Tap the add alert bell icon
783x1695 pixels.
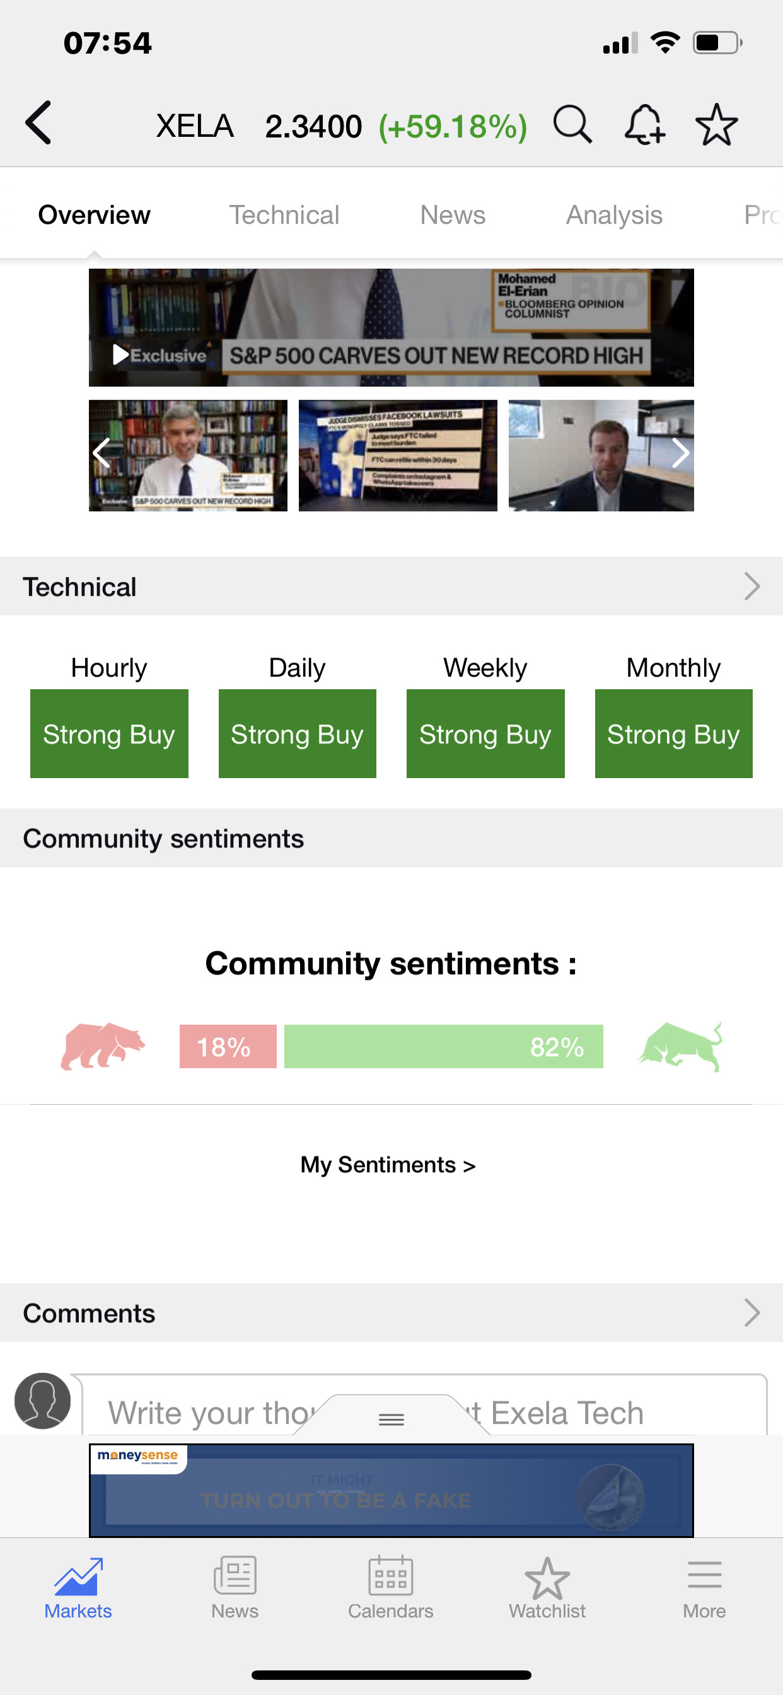click(x=644, y=124)
